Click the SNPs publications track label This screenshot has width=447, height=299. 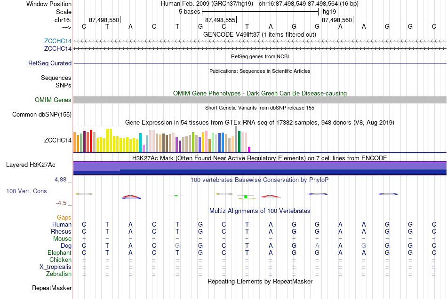pos(64,85)
